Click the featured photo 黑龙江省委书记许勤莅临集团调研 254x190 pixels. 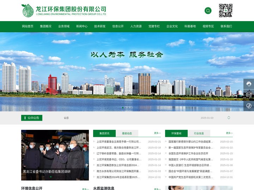tap(55, 155)
